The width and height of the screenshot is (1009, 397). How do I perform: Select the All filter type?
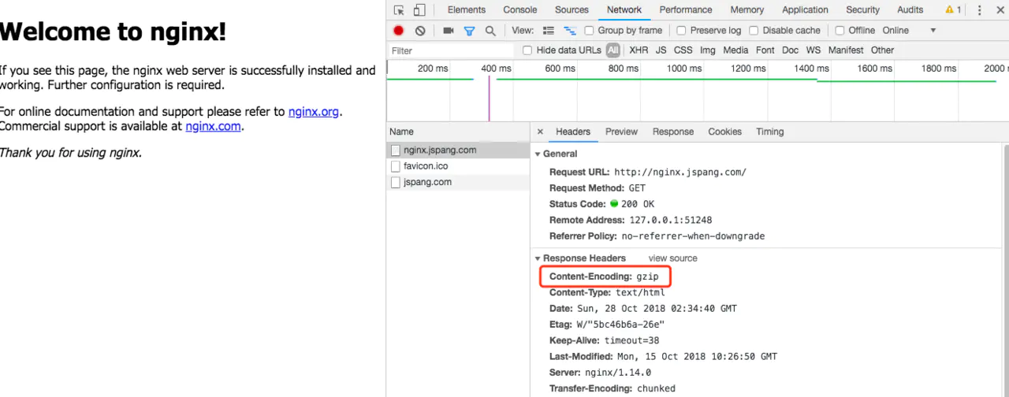(x=613, y=50)
